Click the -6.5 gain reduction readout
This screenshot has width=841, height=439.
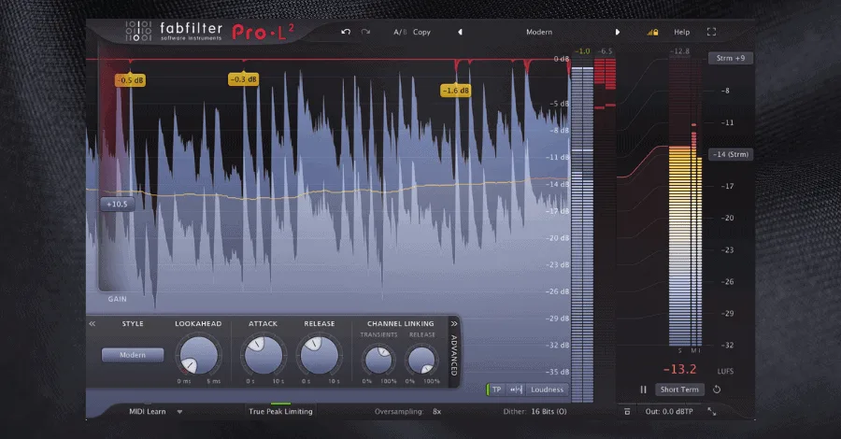pyautogui.click(x=605, y=51)
